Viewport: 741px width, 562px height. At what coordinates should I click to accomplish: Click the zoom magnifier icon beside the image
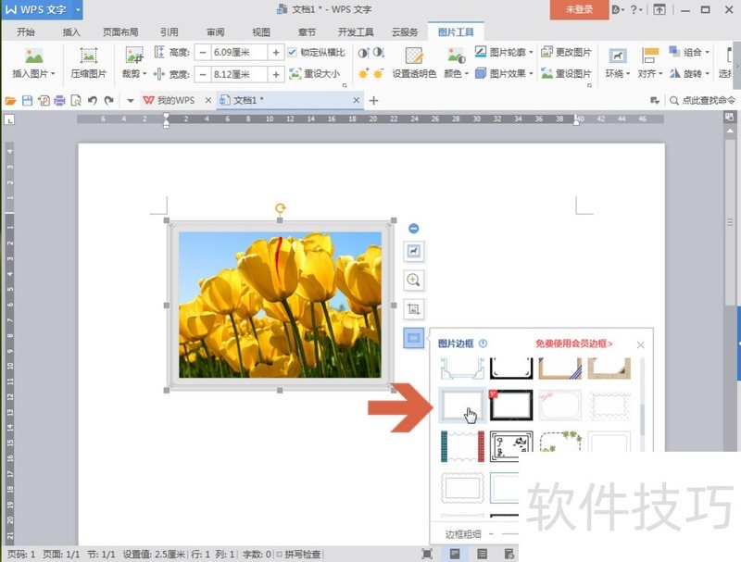coord(413,280)
